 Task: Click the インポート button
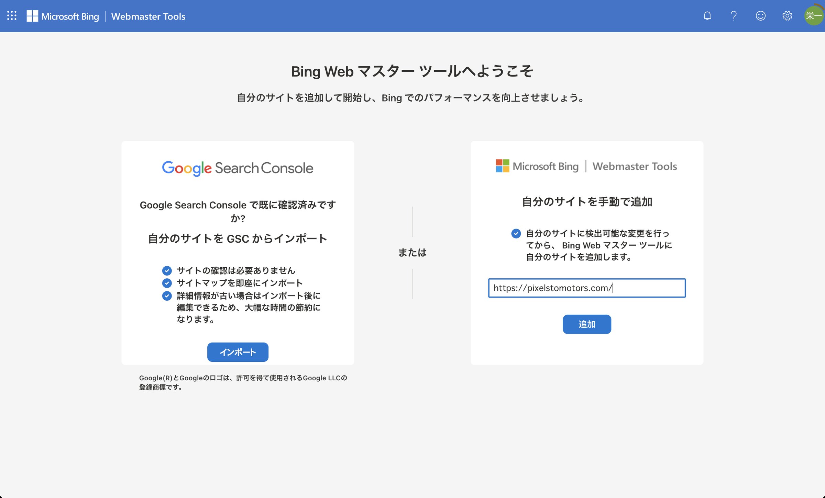click(x=238, y=352)
